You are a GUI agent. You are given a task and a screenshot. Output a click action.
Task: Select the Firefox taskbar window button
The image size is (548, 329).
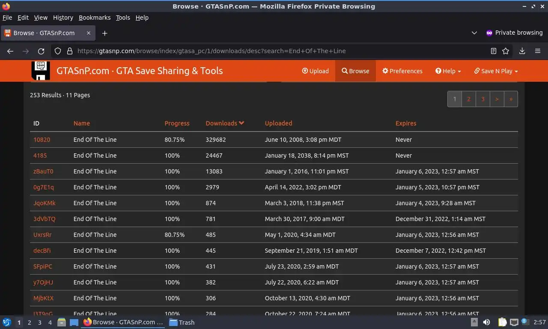(123, 322)
